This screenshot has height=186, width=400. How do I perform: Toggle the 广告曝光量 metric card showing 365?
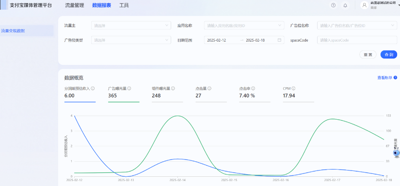click(x=124, y=94)
